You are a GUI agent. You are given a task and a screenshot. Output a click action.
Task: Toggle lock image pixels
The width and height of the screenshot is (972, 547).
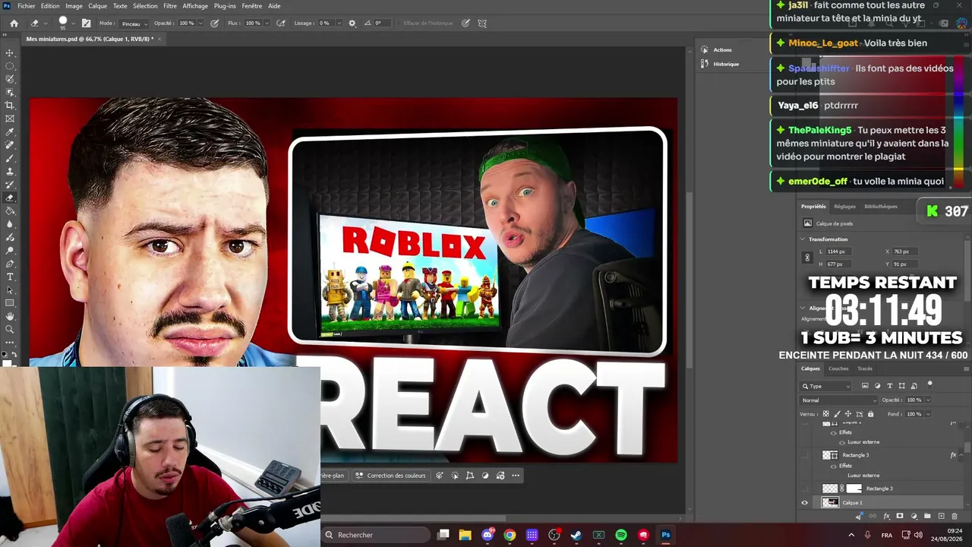(837, 414)
